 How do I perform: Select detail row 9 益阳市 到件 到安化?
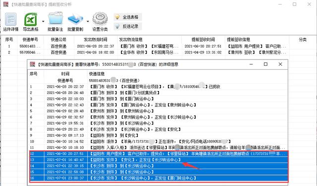pyautogui.click(x=158, y=136)
